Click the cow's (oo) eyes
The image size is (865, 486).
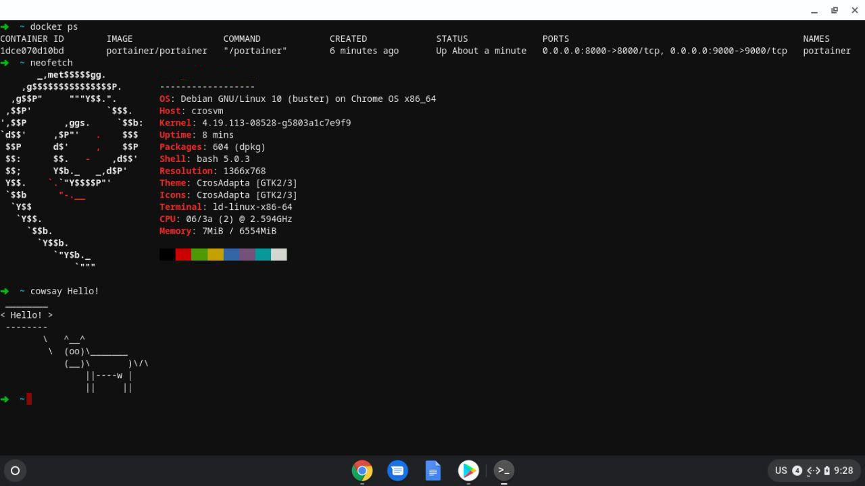tap(74, 351)
